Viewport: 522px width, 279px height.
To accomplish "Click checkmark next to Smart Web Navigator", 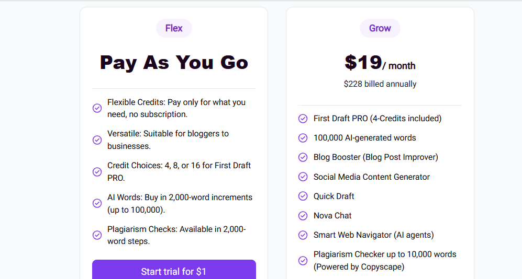I will pyautogui.click(x=303, y=235).
